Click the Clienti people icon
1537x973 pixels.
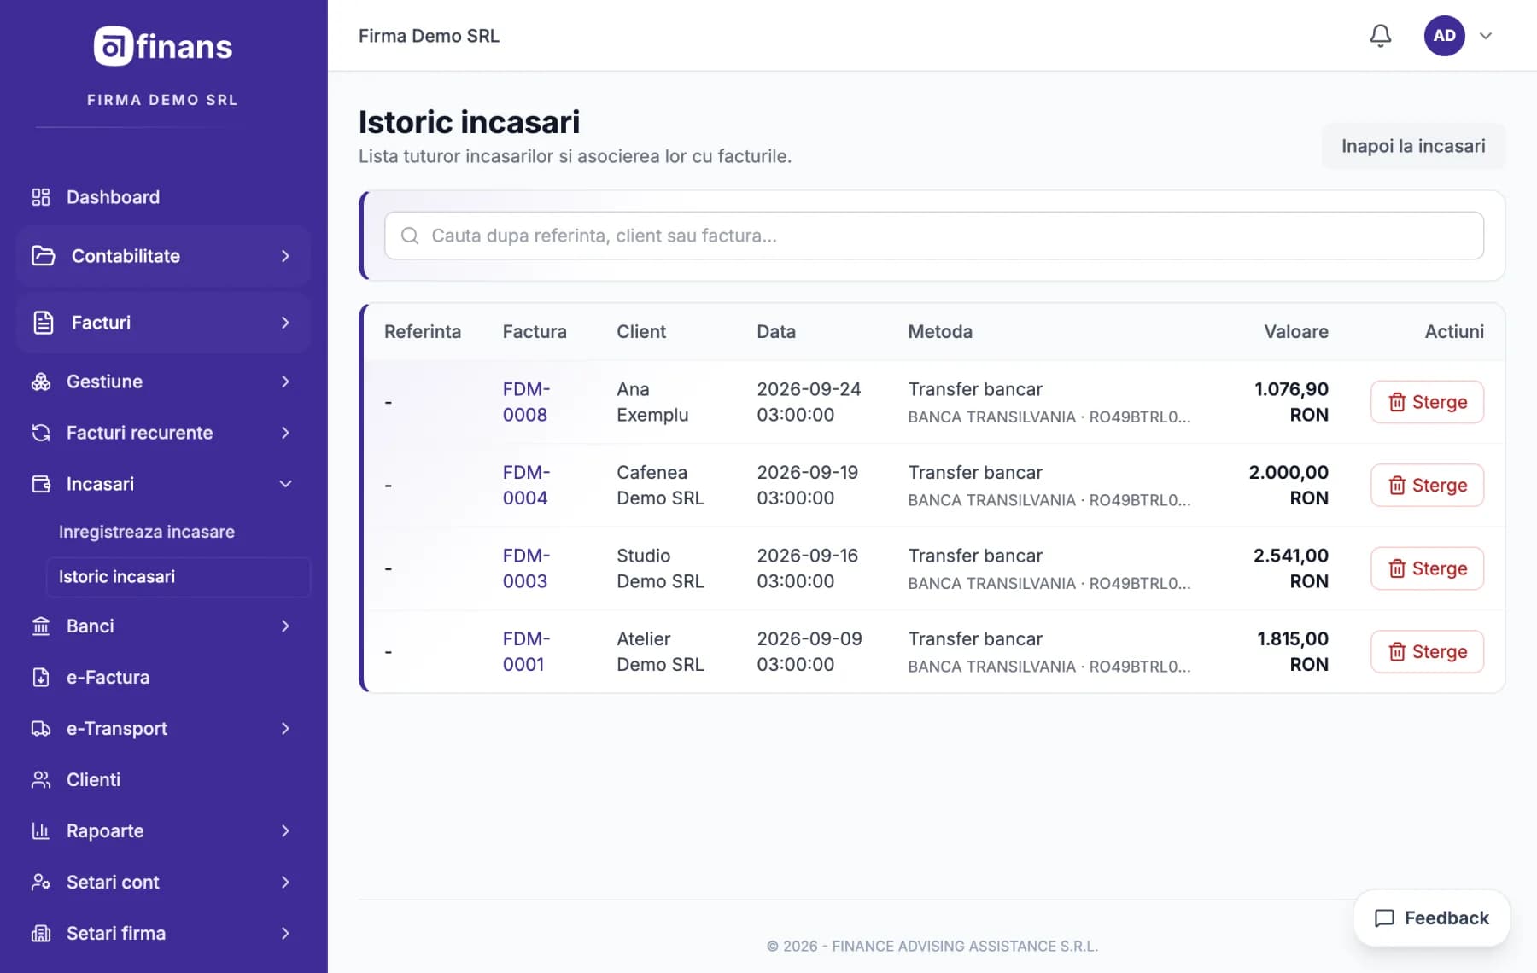(x=41, y=779)
